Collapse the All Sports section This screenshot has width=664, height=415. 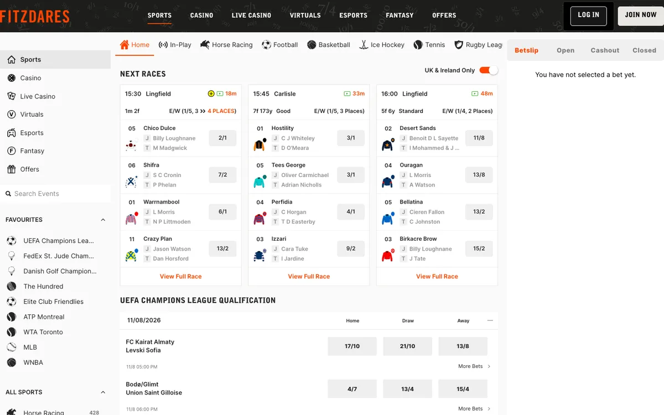pos(103,392)
